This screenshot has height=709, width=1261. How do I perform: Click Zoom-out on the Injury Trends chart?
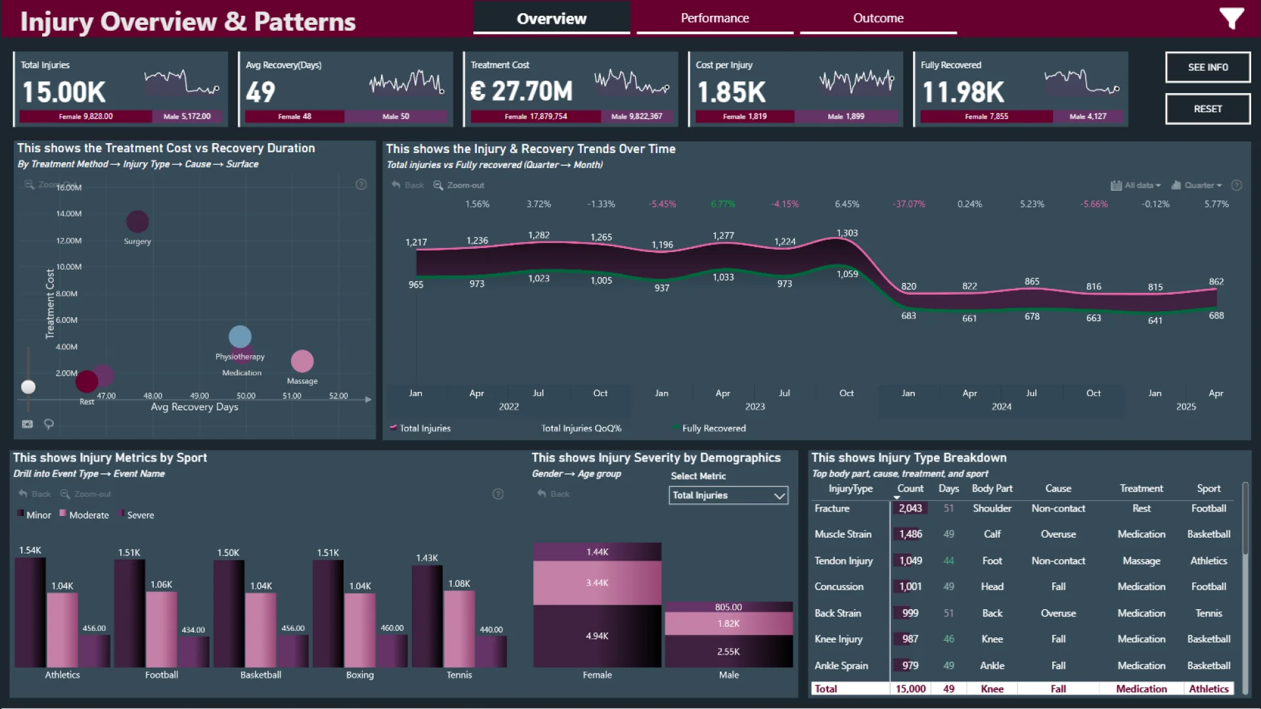tap(459, 185)
